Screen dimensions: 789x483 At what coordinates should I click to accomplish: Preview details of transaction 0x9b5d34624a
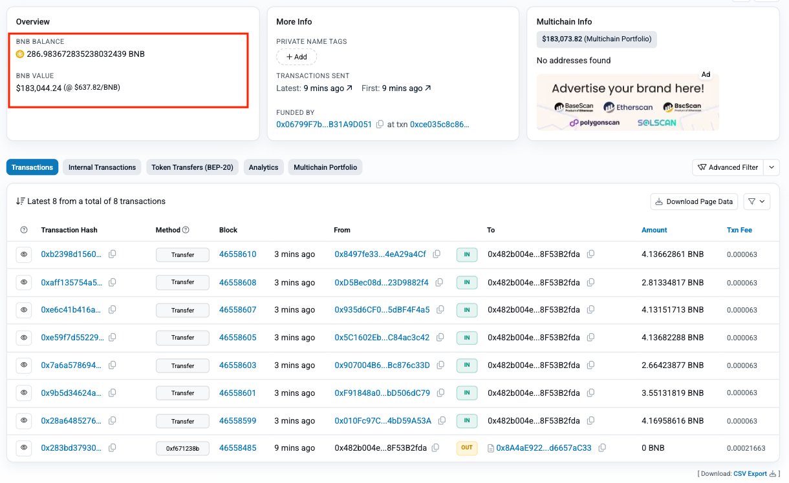(24, 393)
